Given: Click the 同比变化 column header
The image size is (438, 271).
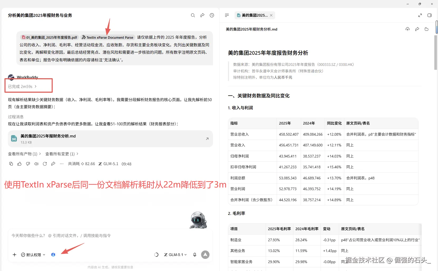Looking at the screenshot, I should [x=334, y=123].
